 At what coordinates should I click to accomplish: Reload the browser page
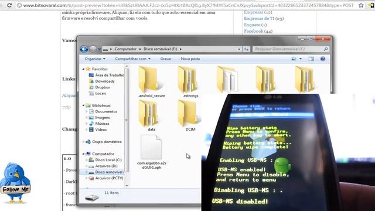(x=9, y=5)
